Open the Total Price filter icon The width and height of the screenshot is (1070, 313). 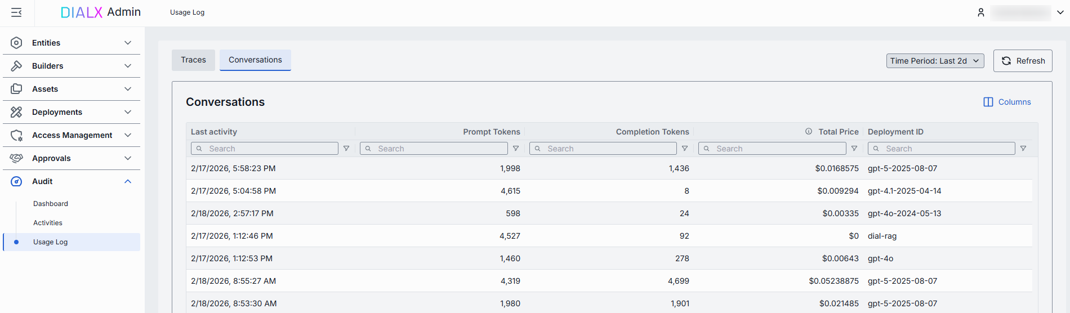(x=854, y=149)
